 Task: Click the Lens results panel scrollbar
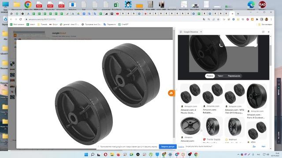[x=271, y=55]
